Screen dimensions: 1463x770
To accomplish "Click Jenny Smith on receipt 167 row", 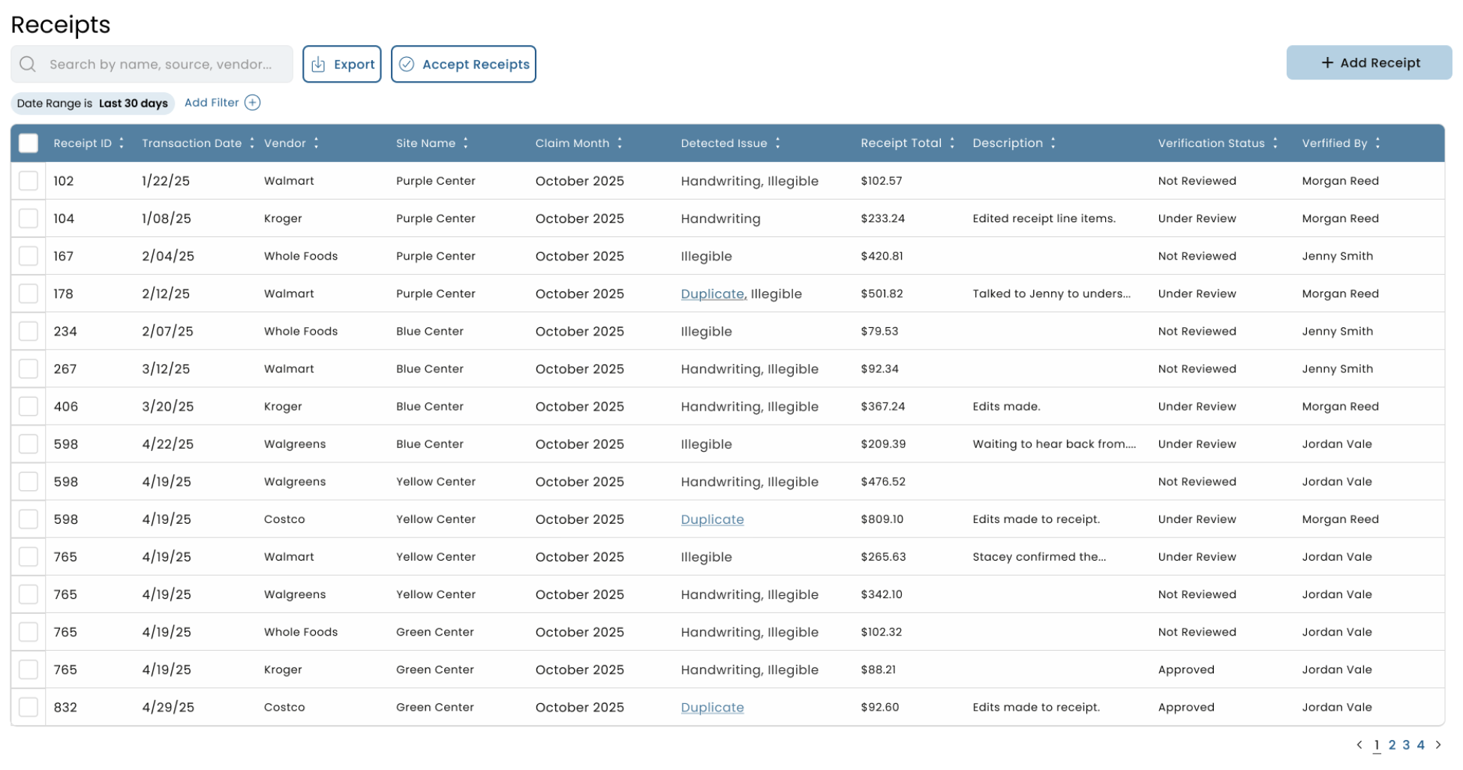I will 1338,256.
